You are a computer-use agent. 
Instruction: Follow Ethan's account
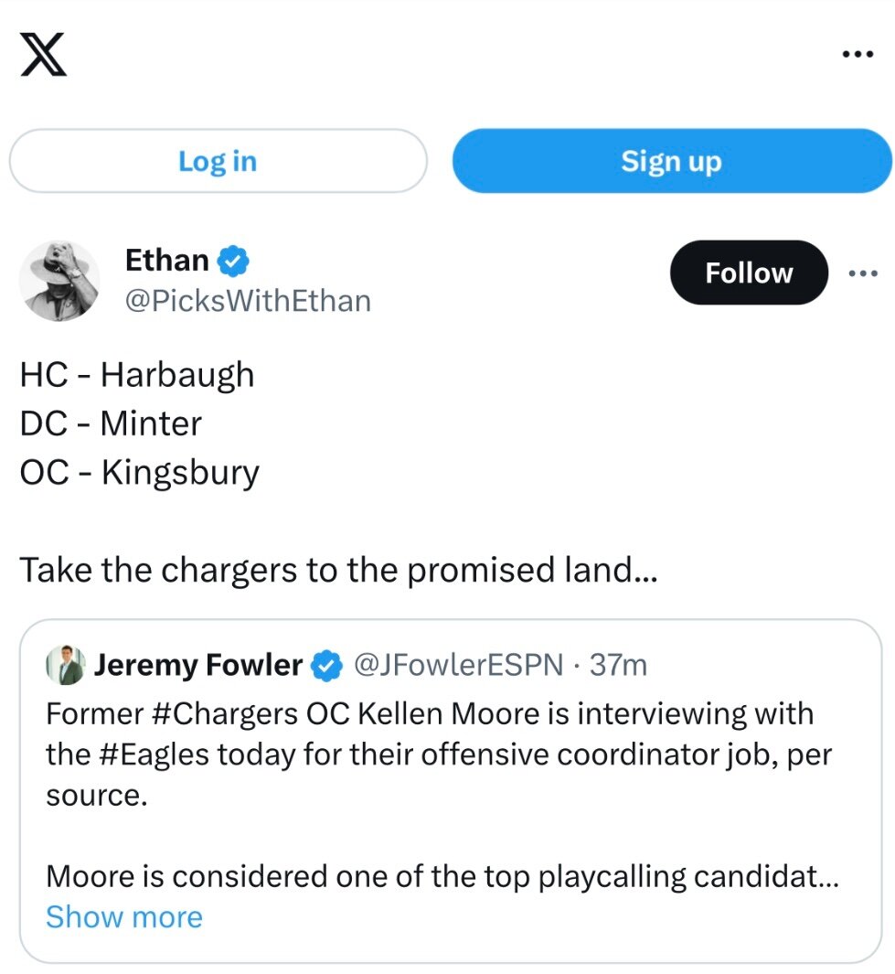[x=749, y=273]
